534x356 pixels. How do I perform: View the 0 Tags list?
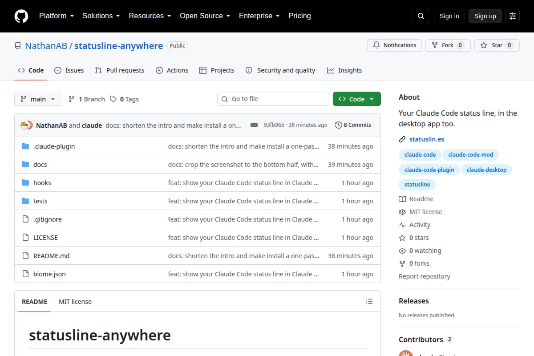125,99
